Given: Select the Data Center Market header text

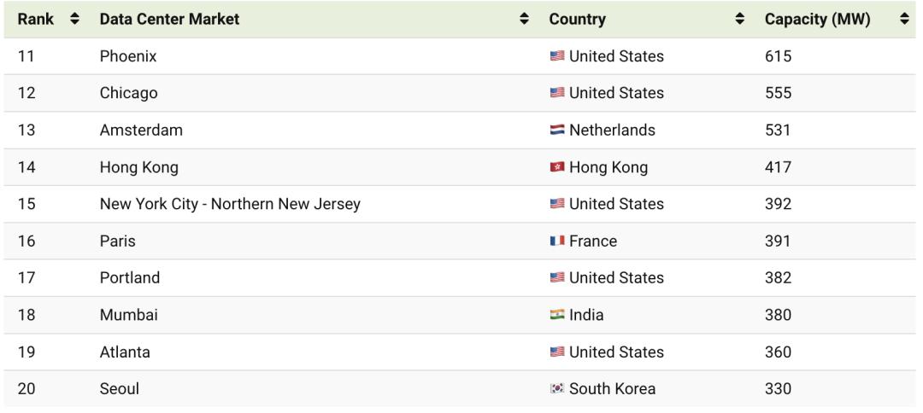Looking at the screenshot, I should coord(169,19).
